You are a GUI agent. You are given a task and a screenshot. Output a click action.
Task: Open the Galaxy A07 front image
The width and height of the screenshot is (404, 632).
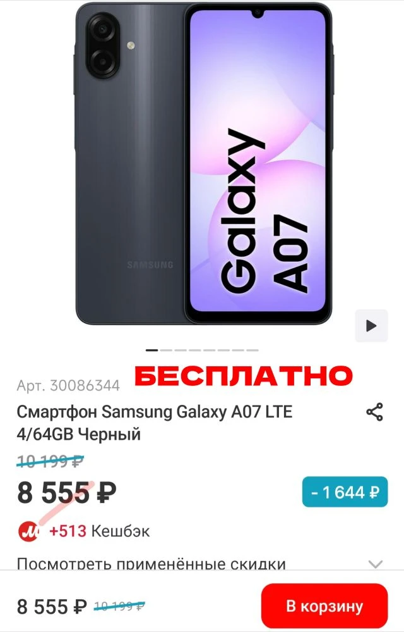[x=258, y=163]
